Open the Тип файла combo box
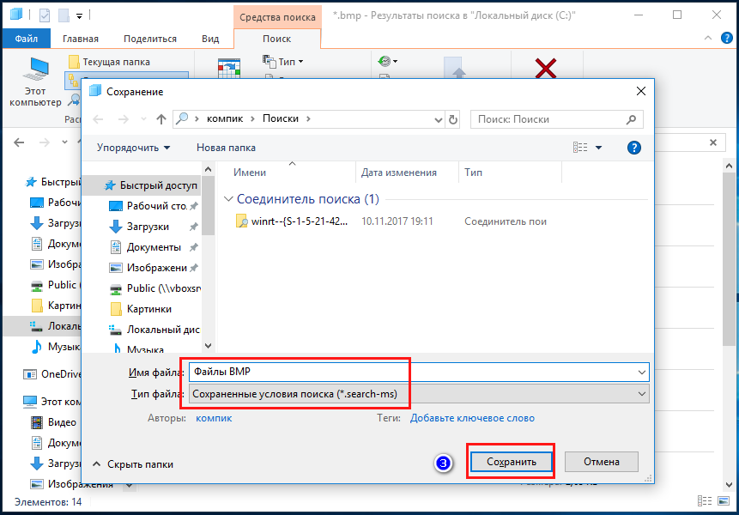Viewport: 739px width, 515px height. click(419, 394)
